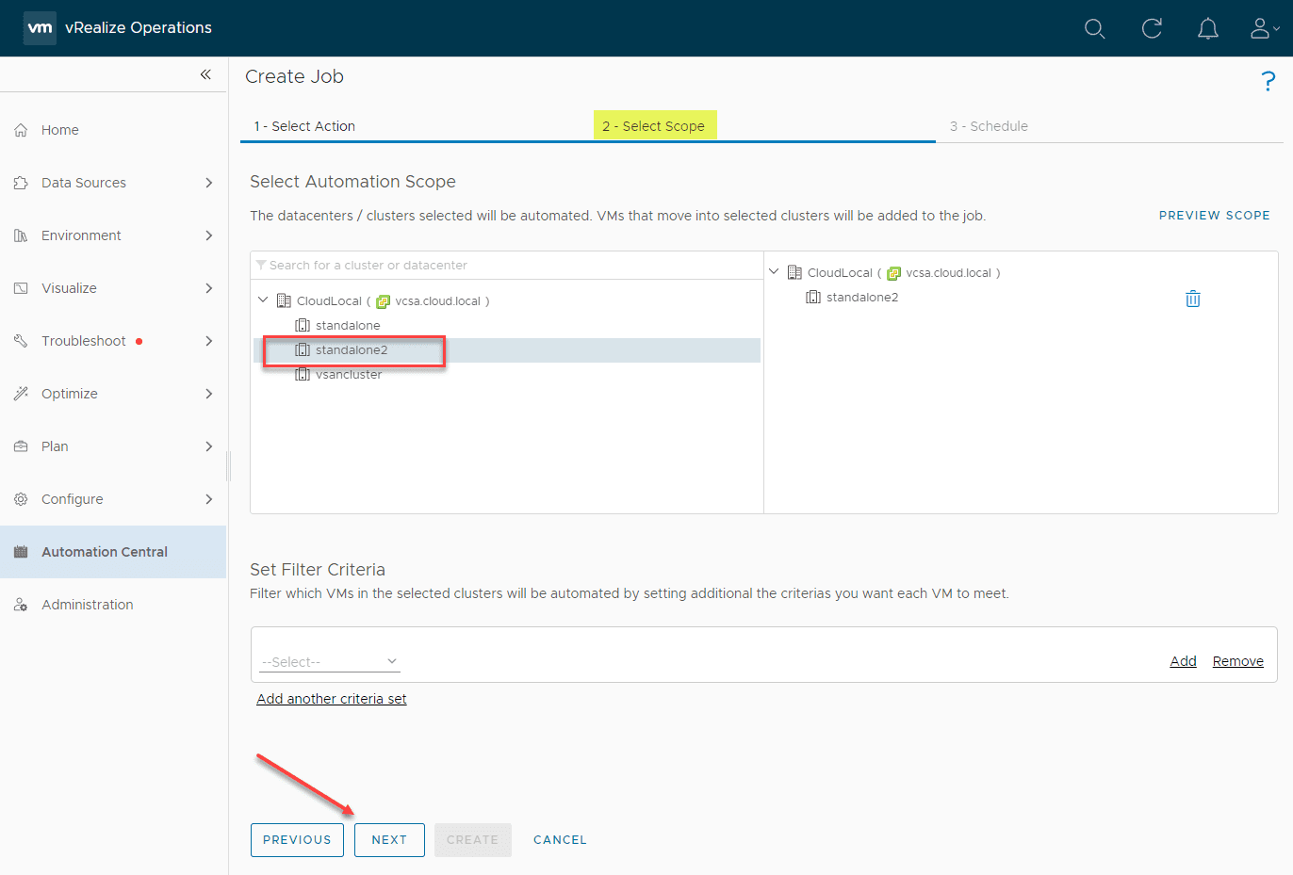
Task: Click the Plan briefcase icon
Action: 21,446
